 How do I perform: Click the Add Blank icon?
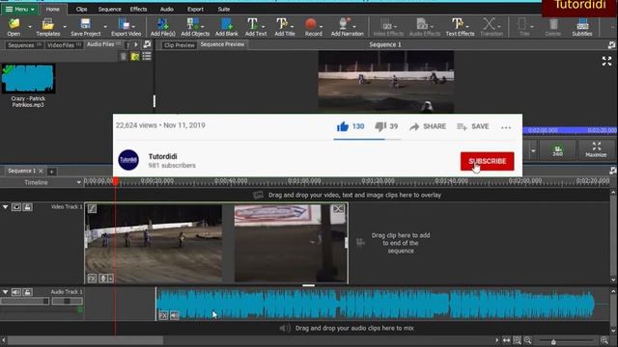pyautogui.click(x=227, y=24)
